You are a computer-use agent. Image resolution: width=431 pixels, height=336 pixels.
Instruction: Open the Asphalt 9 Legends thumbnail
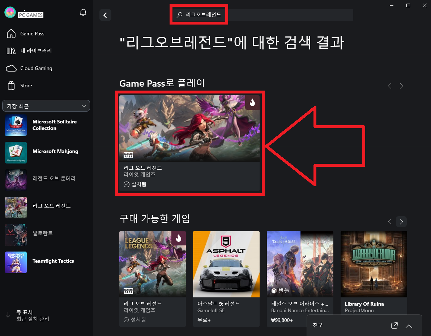pos(226,264)
